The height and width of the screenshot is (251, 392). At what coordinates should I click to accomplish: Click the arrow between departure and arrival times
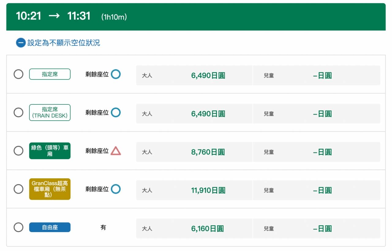click(x=54, y=16)
